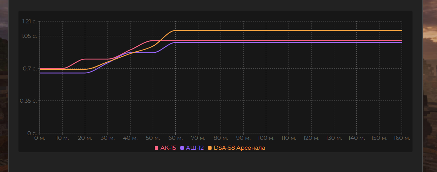Image resolution: width=437 pixels, height=172 pixels.
Task: Click the 80 м. x-axis label
Action: click(x=221, y=138)
